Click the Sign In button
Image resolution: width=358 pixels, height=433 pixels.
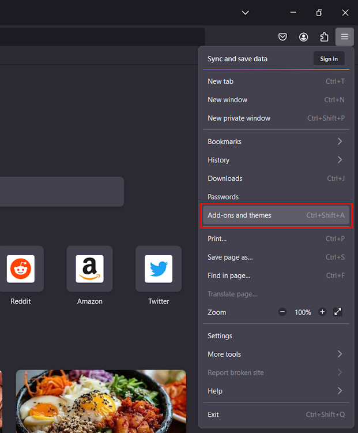(329, 59)
